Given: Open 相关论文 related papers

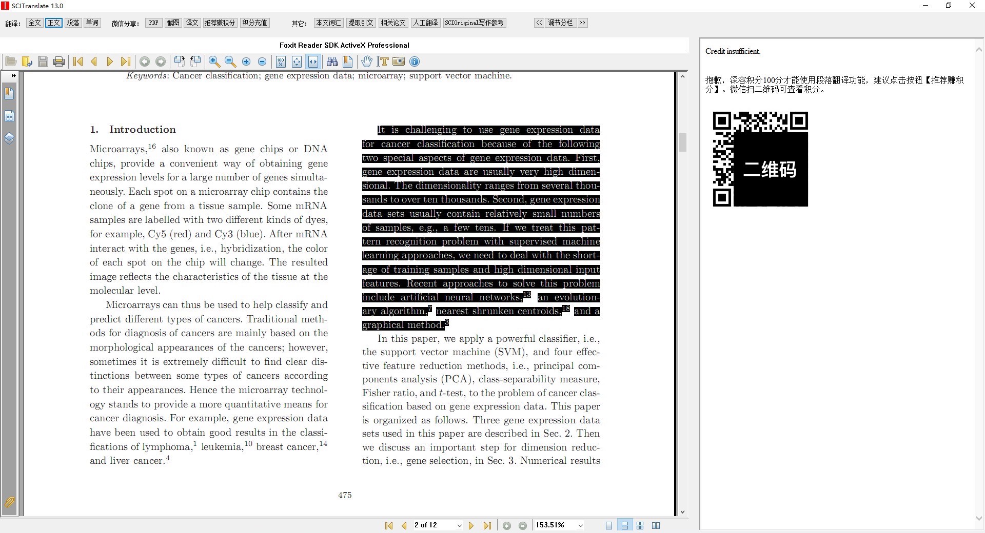Looking at the screenshot, I should [393, 23].
